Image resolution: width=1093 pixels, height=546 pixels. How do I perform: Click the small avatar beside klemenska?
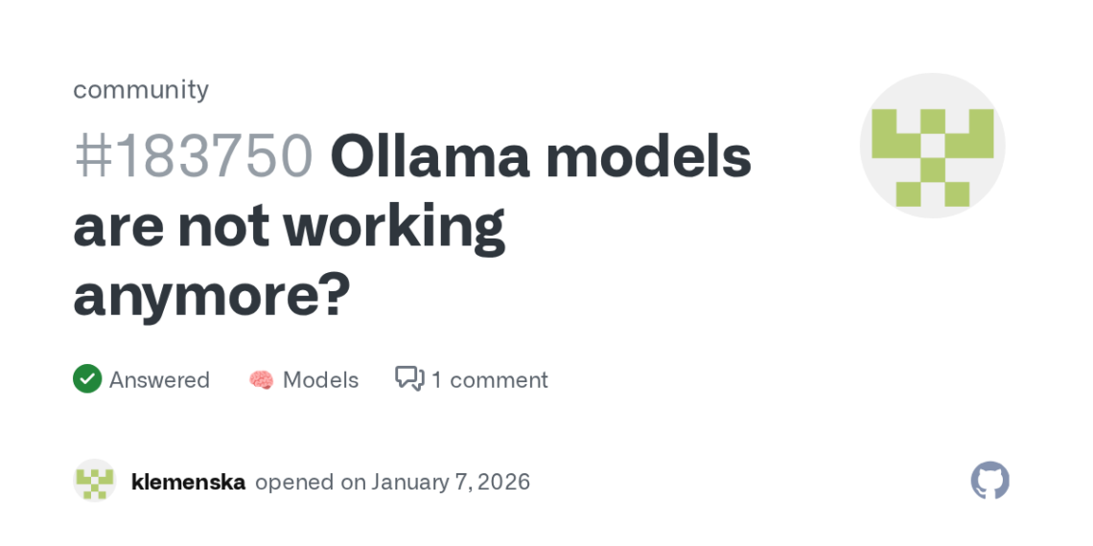(94, 481)
